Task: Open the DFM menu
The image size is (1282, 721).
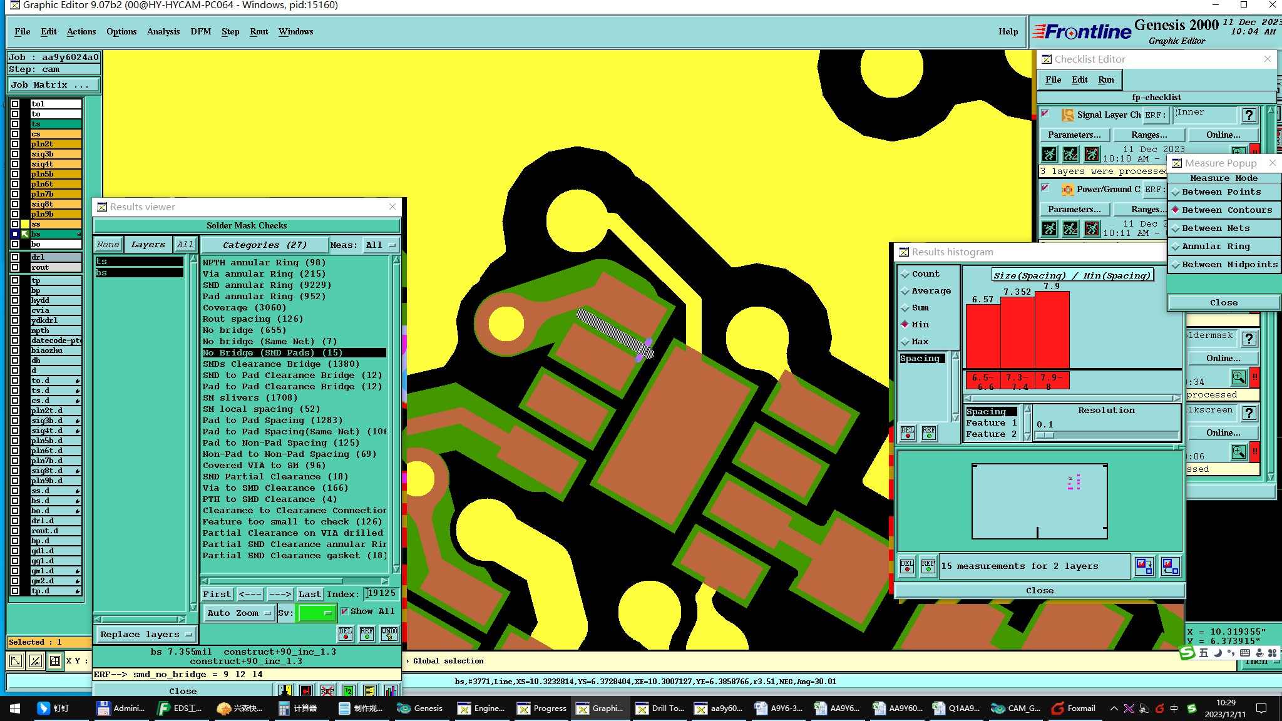Action: point(200,31)
